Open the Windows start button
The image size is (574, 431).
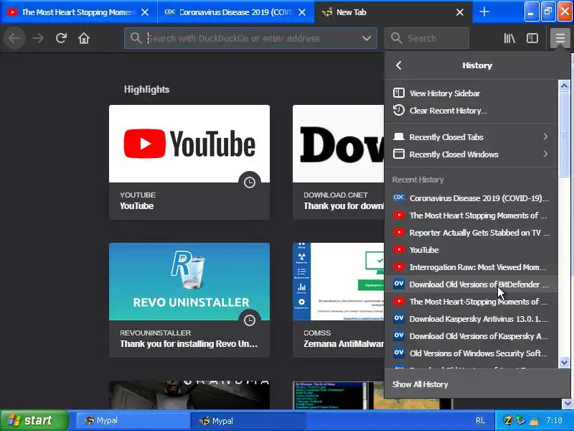tap(34, 420)
